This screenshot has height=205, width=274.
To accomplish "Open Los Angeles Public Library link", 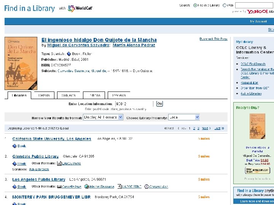I will (x=39, y=179).
